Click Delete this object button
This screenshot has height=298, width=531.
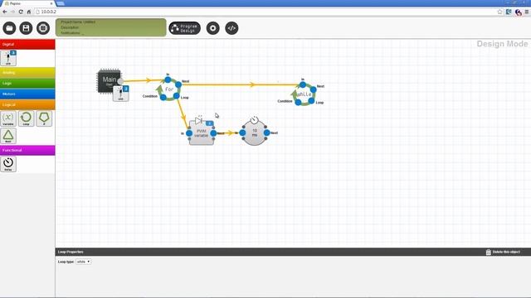point(503,252)
